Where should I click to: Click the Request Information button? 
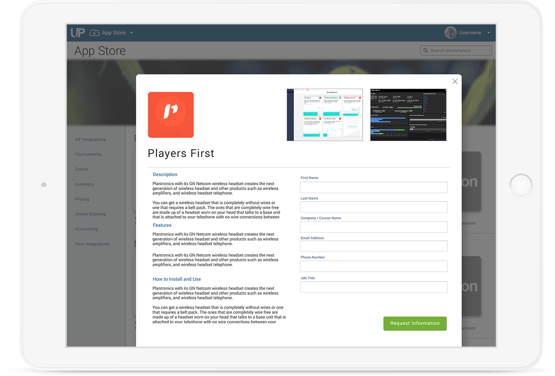click(415, 323)
